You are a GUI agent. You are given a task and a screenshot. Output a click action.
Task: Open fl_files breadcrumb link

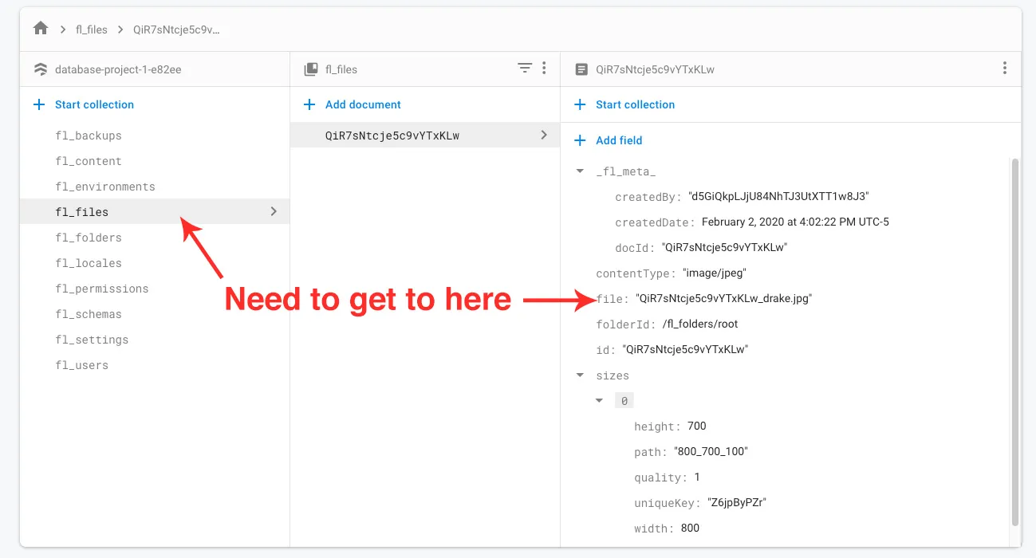point(92,29)
